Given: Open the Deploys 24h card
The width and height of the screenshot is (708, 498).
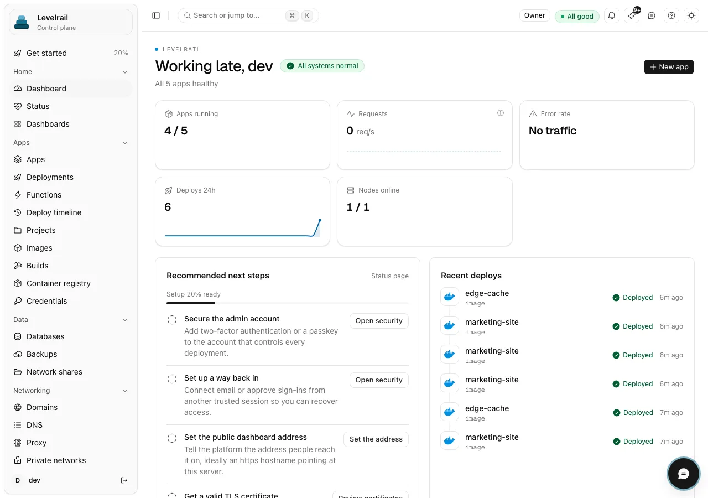Looking at the screenshot, I should 242,211.
